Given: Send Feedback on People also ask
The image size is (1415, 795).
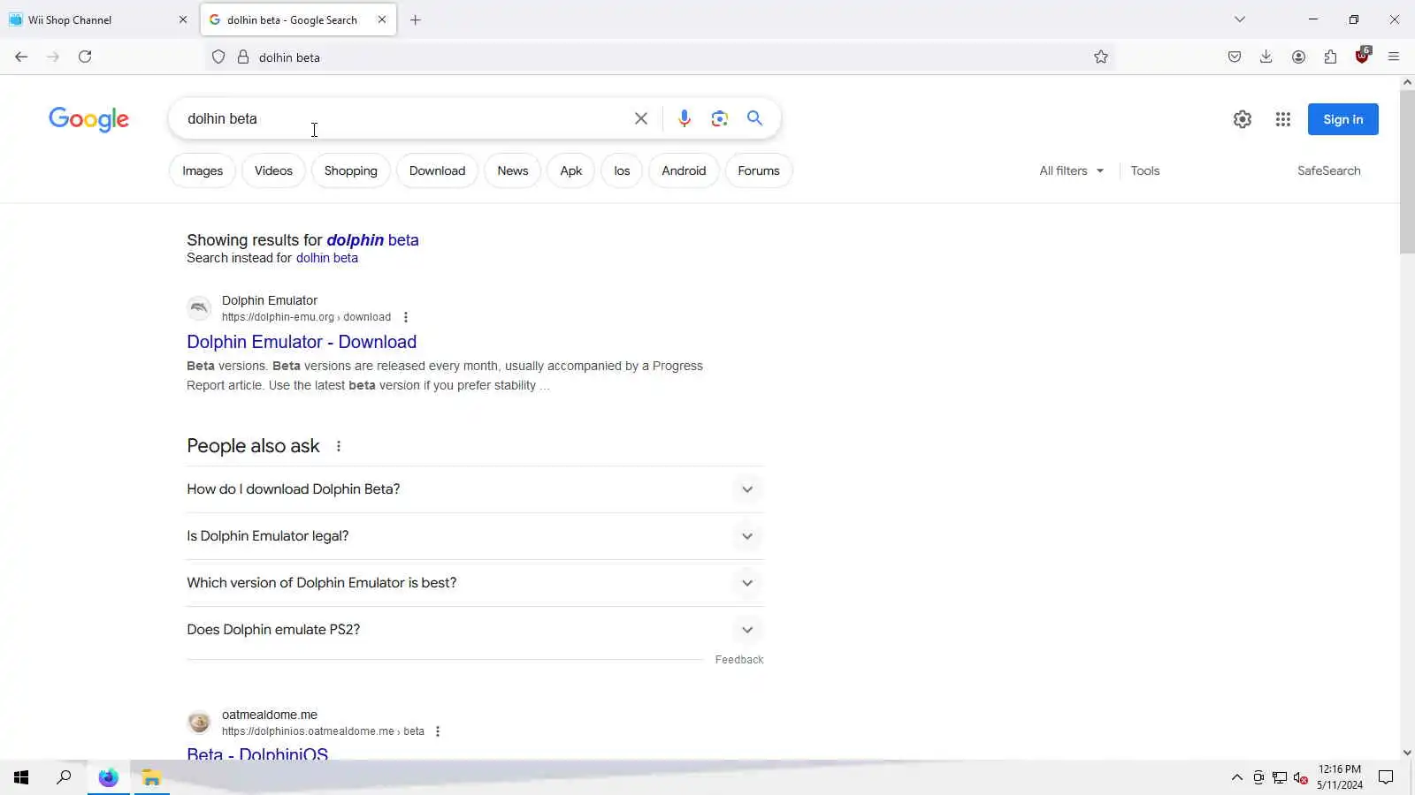Looking at the screenshot, I should click(739, 660).
